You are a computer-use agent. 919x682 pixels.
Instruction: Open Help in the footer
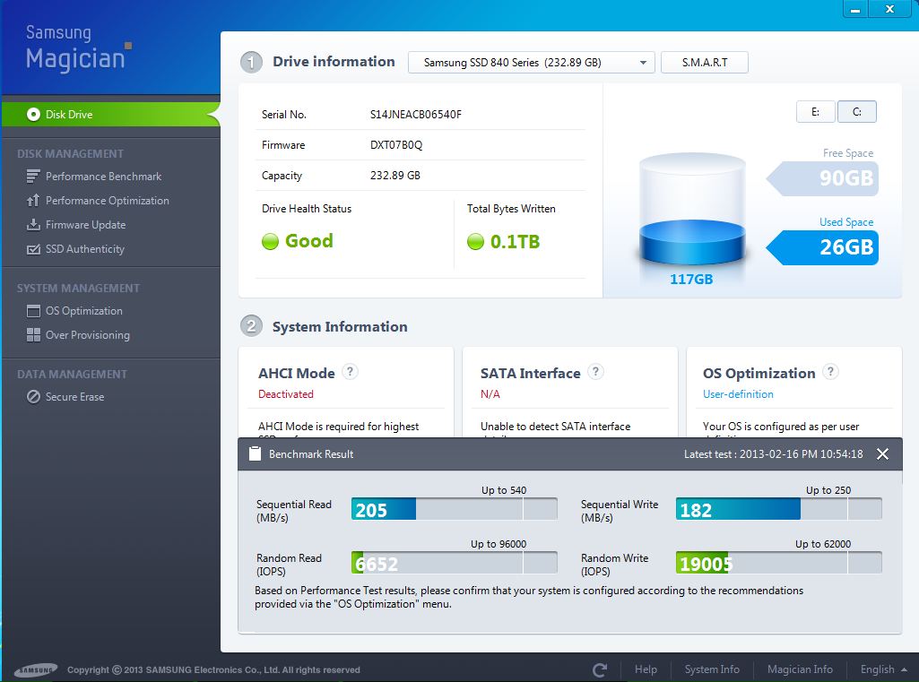coord(646,669)
